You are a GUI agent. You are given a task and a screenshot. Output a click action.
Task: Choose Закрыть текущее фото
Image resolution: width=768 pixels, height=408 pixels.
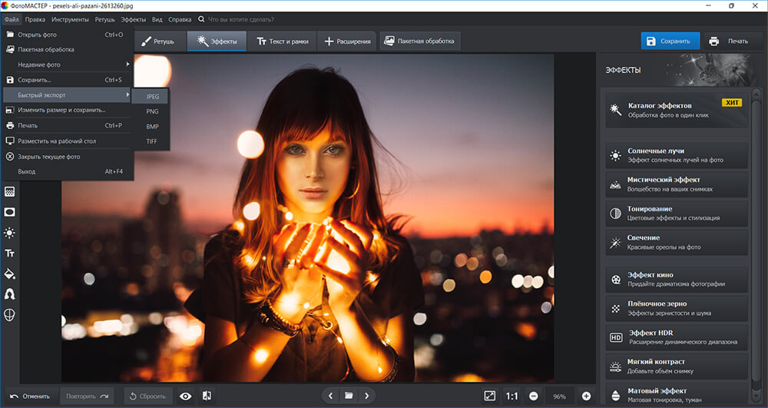(68, 157)
